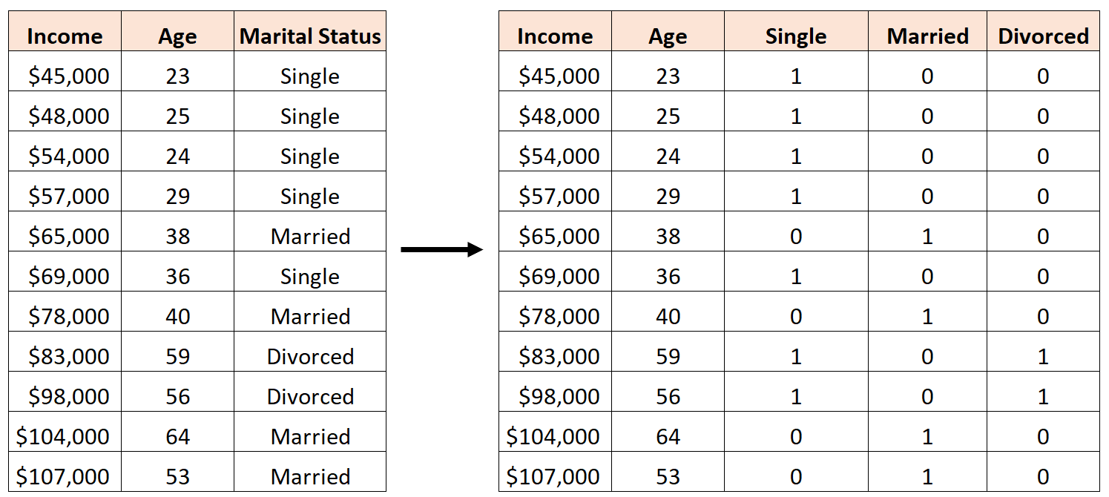Click the Marital Status column header
1109x497 pixels.
(x=310, y=36)
